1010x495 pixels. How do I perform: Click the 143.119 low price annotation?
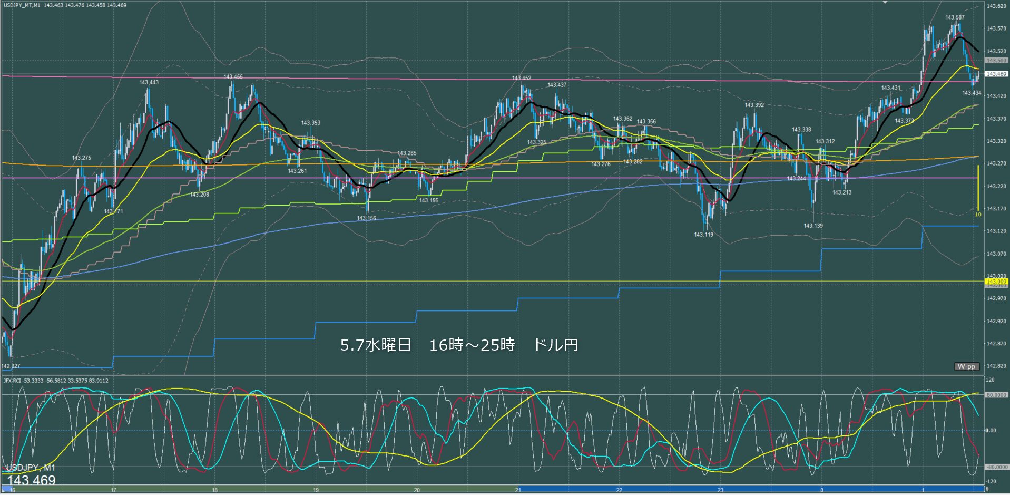[x=703, y=235]
